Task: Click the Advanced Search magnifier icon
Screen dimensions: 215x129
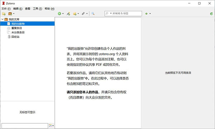Action: pyautogui.click(x=93, y=14)
